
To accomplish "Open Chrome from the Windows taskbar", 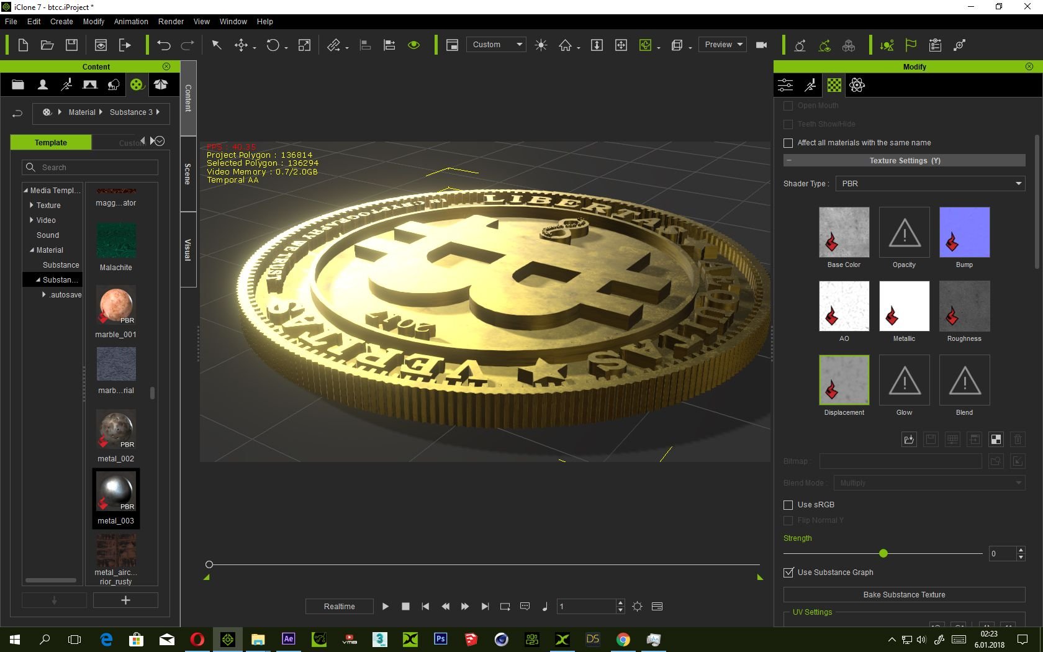I will [623, 639].
